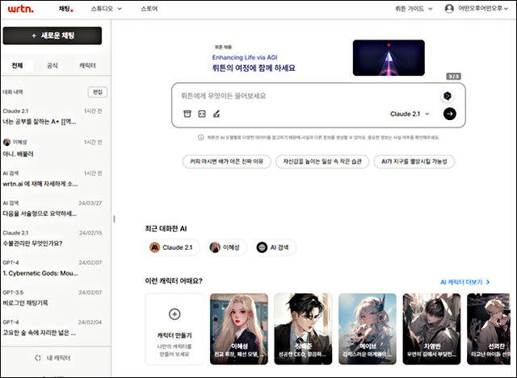Open the 이혜성 character card
This screenshot has height=378, width=517.
point(239,329)
